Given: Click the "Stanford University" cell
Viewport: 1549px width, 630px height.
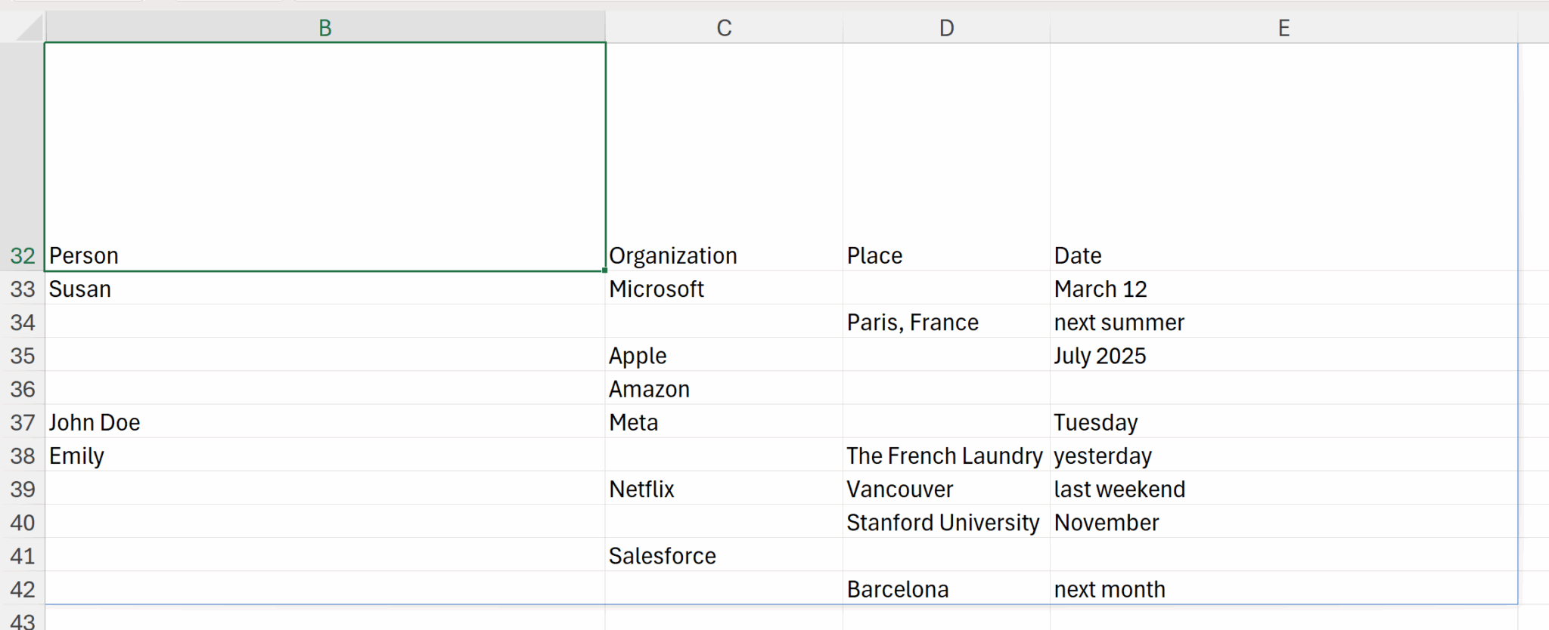Looking at the screenshot, I should [946, 521].
